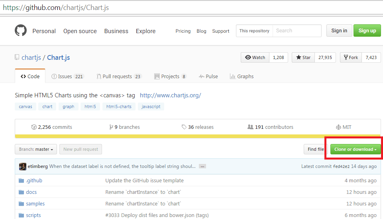View the 9 branches link
The image size is (383, 219).
125,127
